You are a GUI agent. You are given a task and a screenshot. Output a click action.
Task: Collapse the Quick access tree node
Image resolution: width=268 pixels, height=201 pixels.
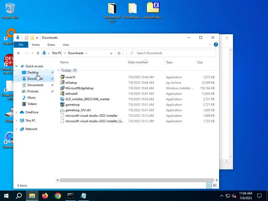pyautogui.click(x=16, y=66)
